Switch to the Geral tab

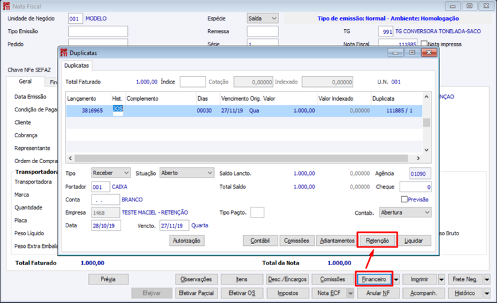click(25, 82)
